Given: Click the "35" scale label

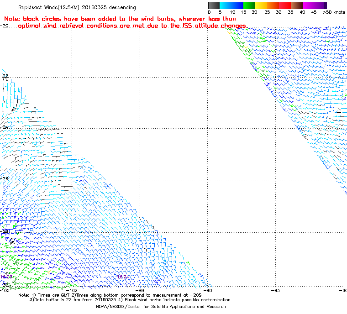Looking at the screenshot, I should pyautogui.click(x=290, y=12).
